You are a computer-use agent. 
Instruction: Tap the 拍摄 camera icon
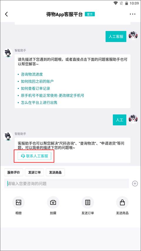click(x=53, y=203)
